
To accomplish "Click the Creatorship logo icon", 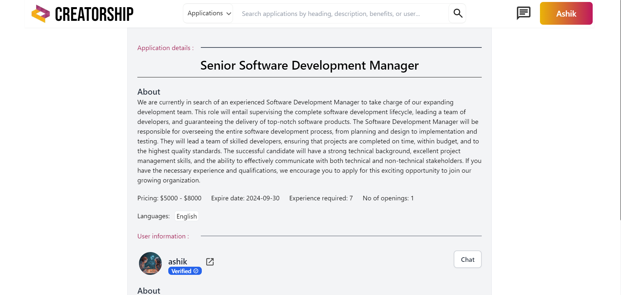I will point(41,14).
